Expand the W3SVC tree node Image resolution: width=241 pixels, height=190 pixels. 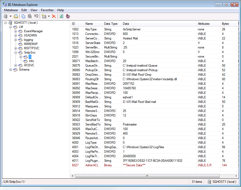point(16,65)
